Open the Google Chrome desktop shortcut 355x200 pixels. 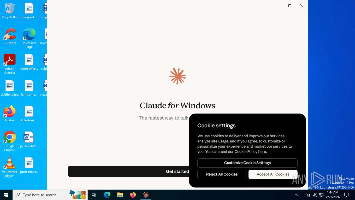coord(10,141)
